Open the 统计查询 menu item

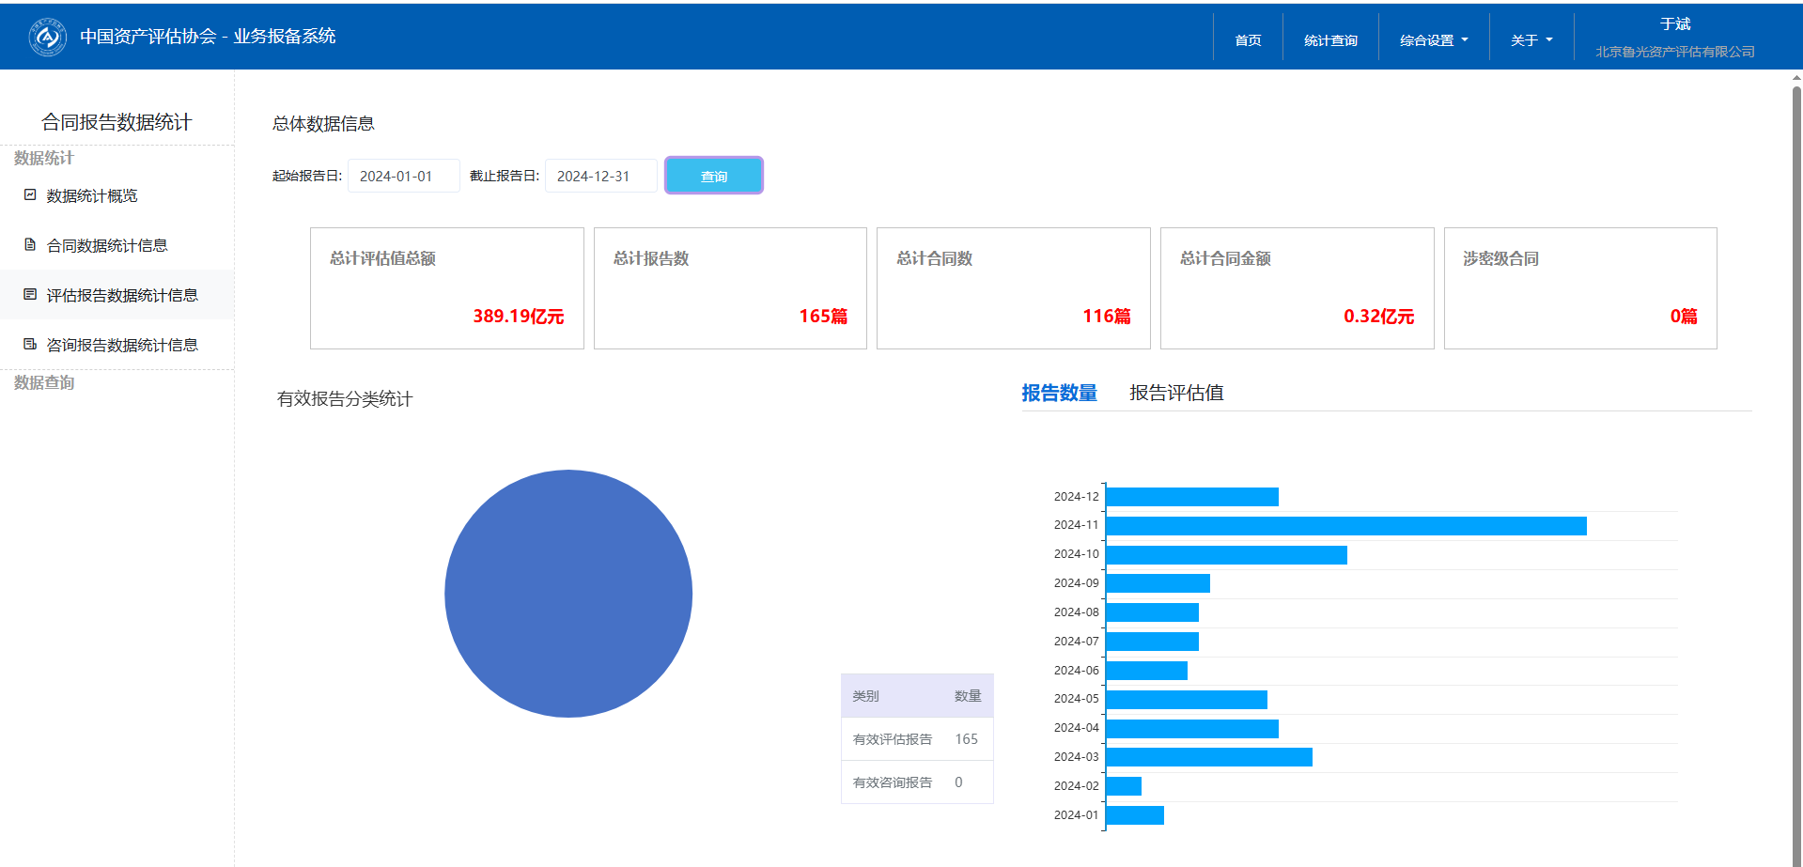[x=1330, y=40]
